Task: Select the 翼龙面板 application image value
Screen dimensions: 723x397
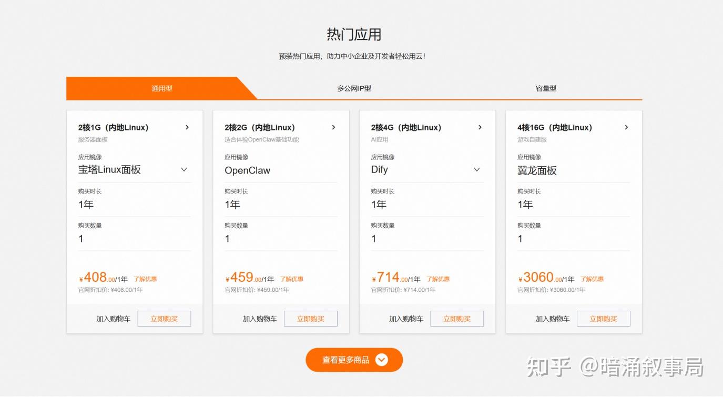Action: [x=537, y=170]
